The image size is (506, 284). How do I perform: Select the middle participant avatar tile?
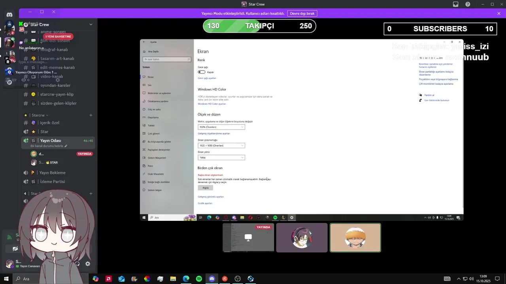click(302, 237)
